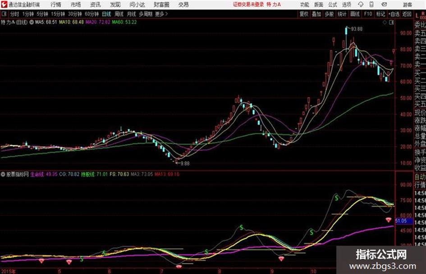The image size is (426, 274).
Task: Click the 标记 button
Action: pos(380,14)
